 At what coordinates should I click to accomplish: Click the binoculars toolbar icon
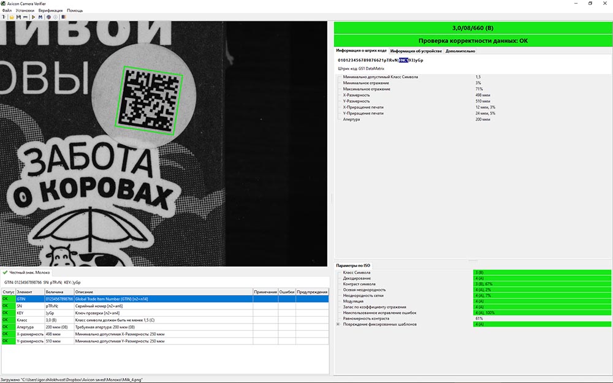tap(40, 17)
